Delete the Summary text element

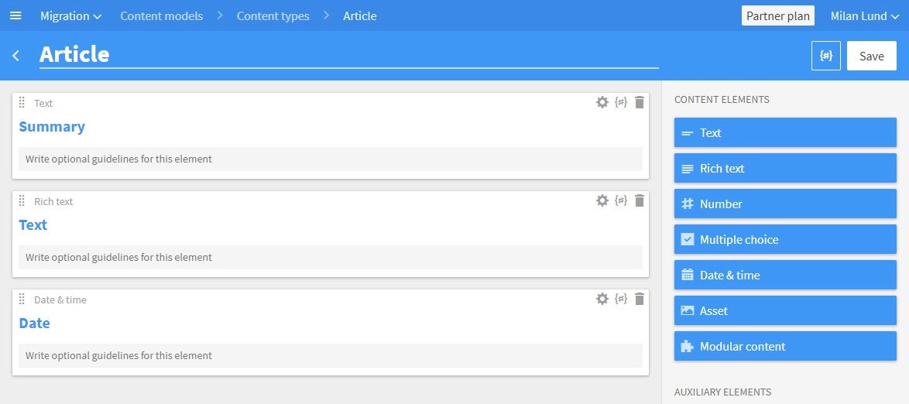pyautogui.click(x=640, y=103)
